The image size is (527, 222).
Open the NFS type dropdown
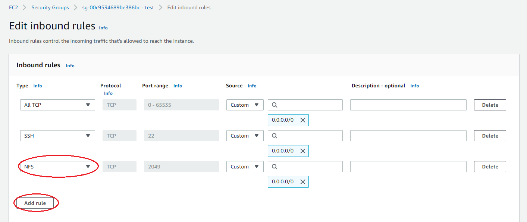[57, 167]
